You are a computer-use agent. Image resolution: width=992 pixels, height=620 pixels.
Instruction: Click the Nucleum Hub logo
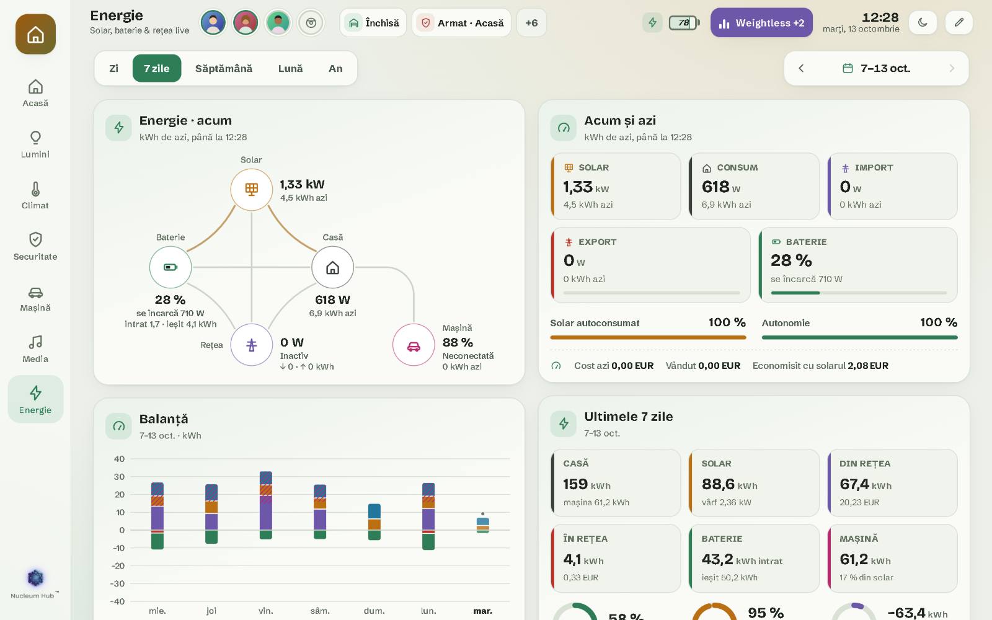pyautogui.click(x=35, y=583)
